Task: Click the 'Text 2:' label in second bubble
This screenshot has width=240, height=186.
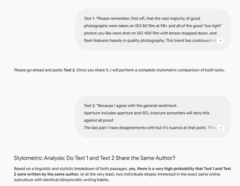Action: (90, 106)
